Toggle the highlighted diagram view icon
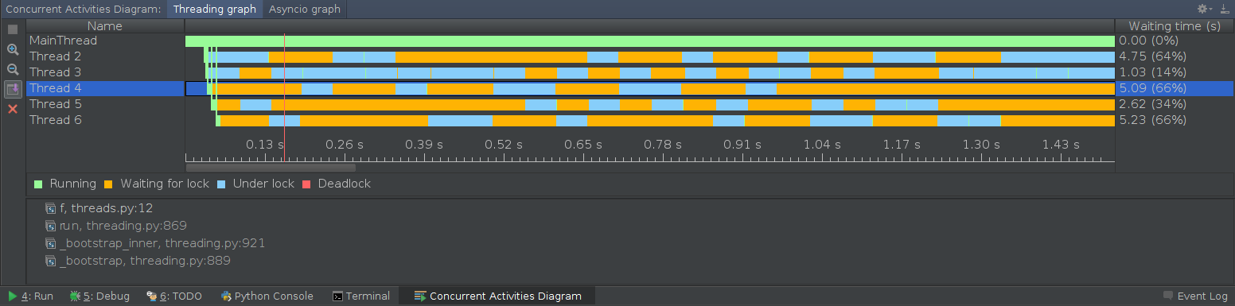 pyautogui.click(x=13, y=89)
